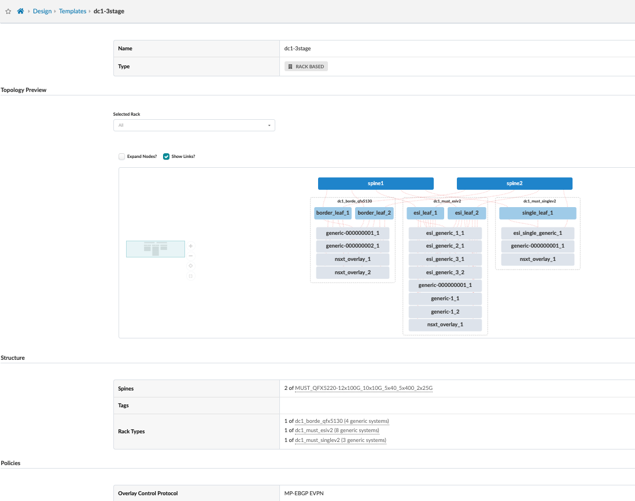
Task: Click the border_leaf_1 node
Action: click(333, 213)
